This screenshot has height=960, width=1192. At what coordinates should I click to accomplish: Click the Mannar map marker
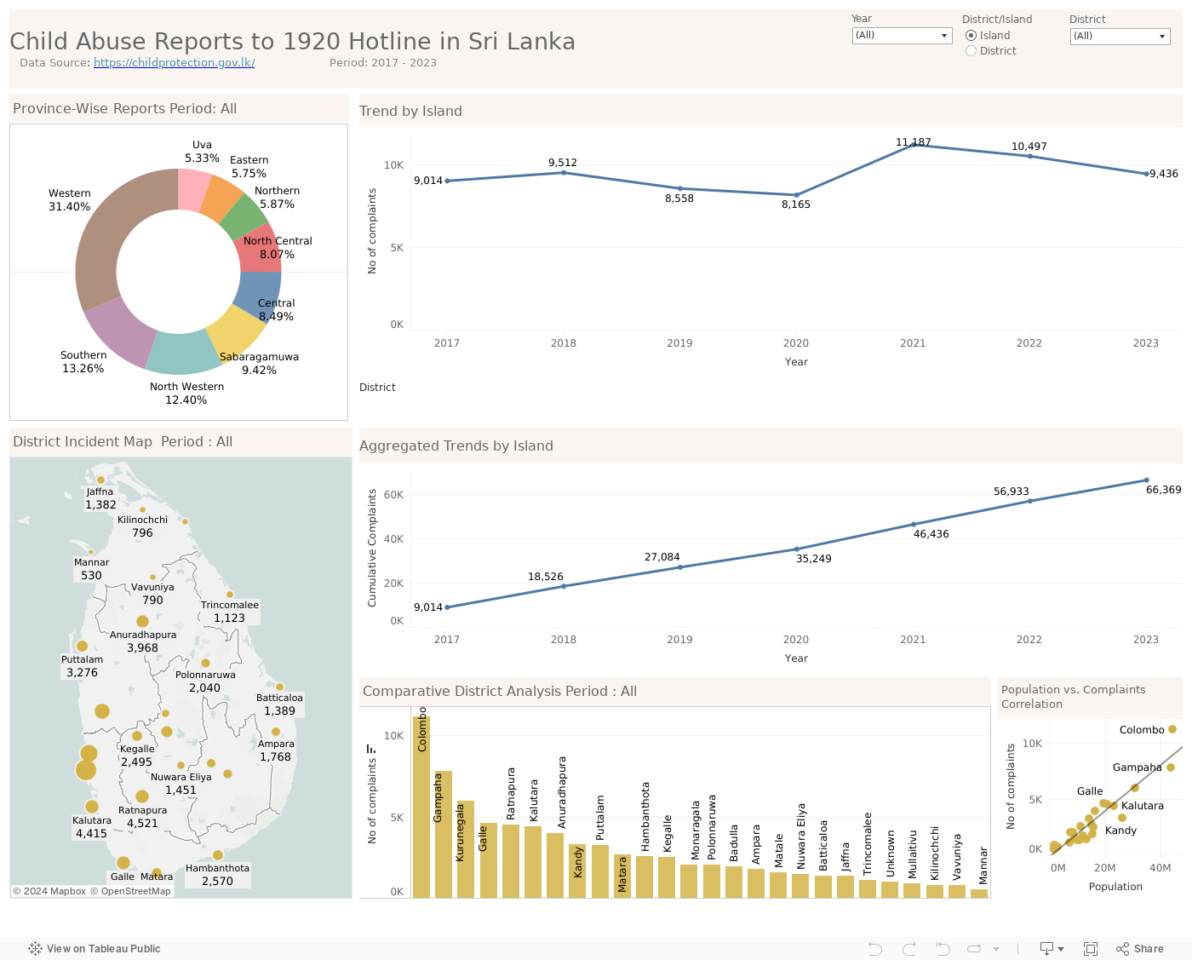[91, 552]
